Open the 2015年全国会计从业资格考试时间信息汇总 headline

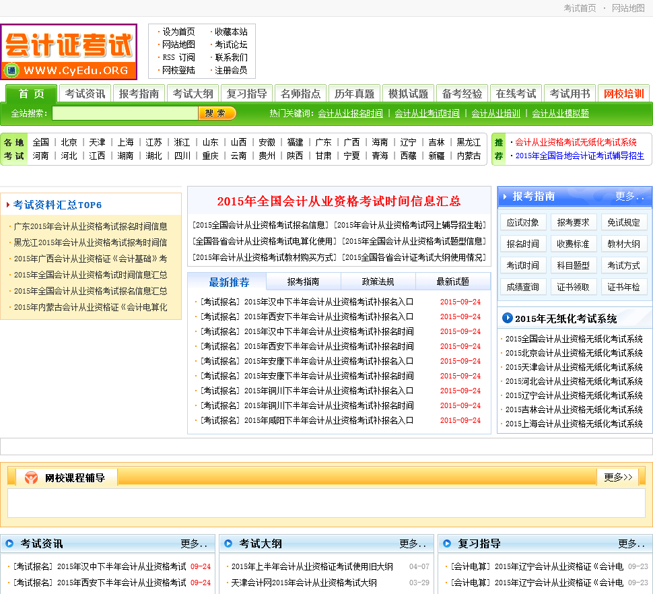339,201
